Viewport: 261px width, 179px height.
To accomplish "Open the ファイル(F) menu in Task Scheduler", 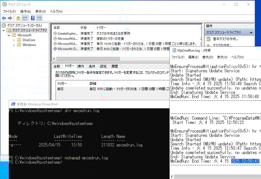I will tap(9, 11).
